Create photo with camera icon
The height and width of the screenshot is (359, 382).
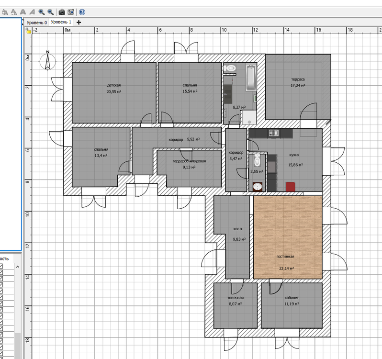(x=62, y=12)
